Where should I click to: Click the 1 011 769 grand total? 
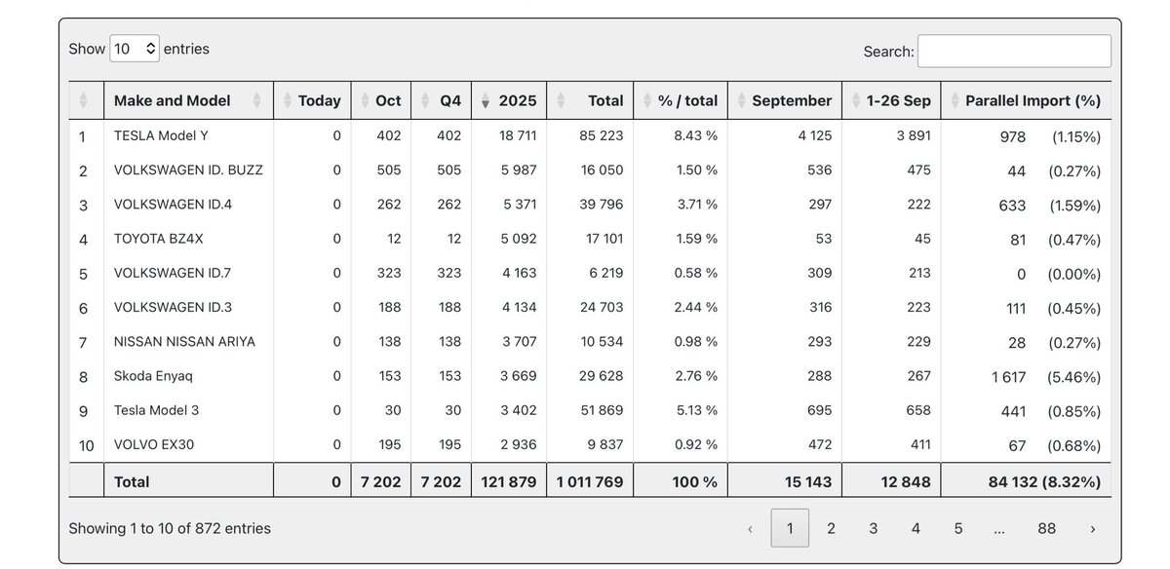pos(589,481)
